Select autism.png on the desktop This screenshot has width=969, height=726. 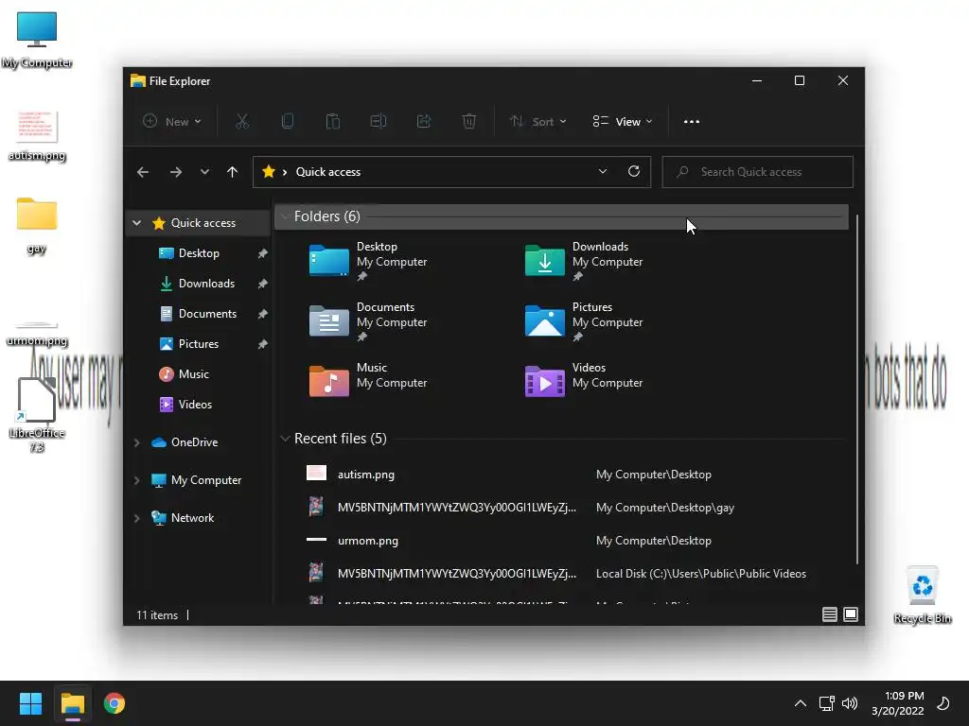pyautogui.click(x=37, y=136)
